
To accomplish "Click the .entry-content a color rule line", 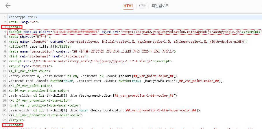I will tap(93, 76).
